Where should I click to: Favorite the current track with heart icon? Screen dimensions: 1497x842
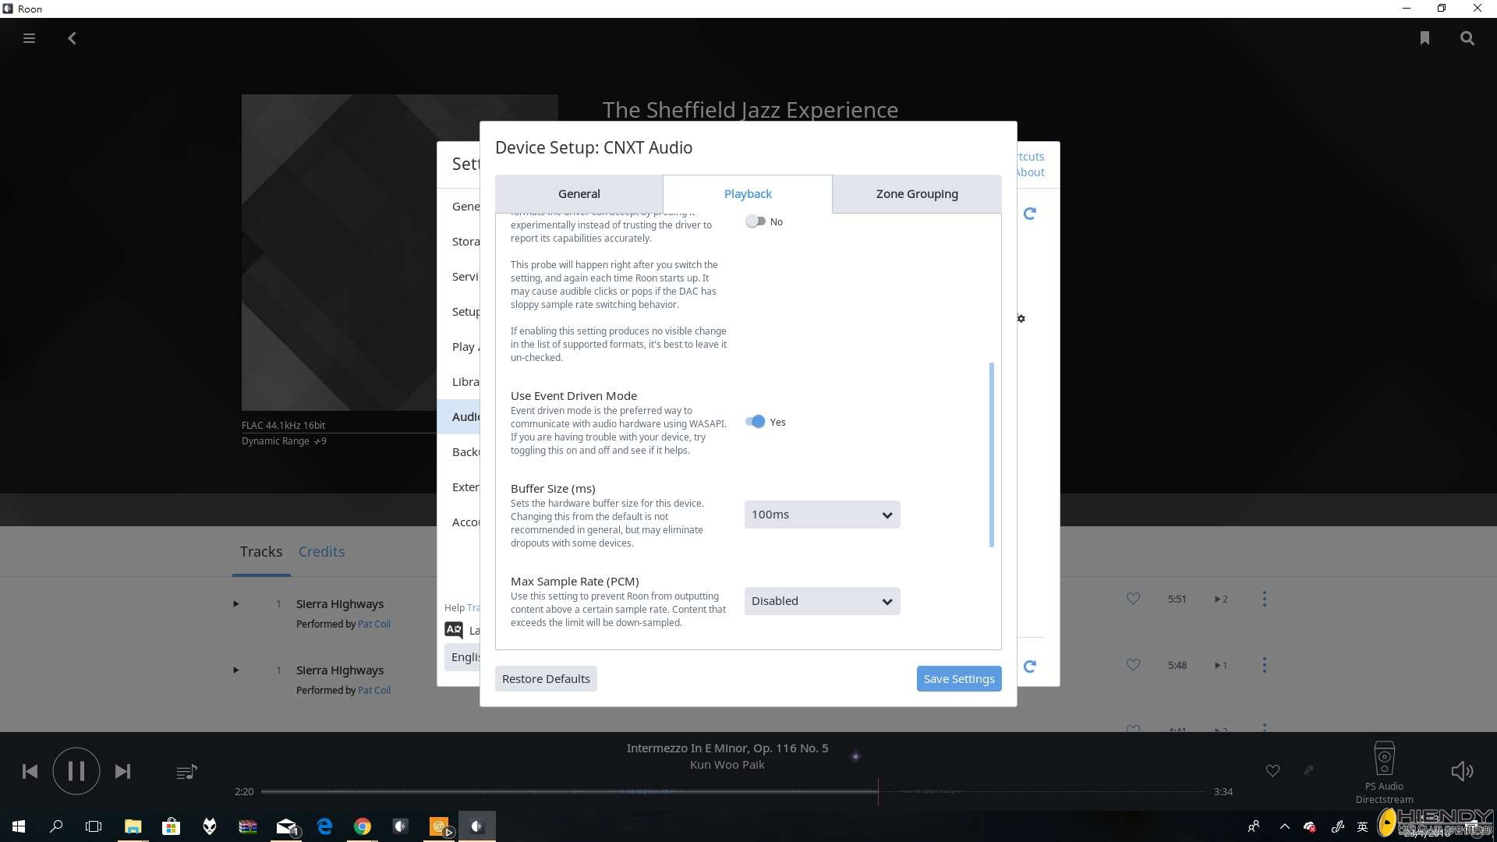[x=1272, y=771]
